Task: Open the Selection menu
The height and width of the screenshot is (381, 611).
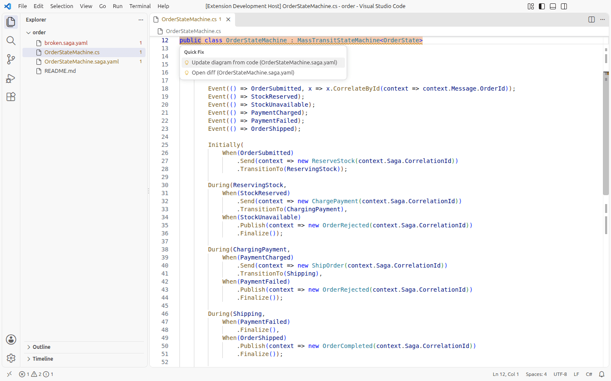Action: [x=62, y=6]
